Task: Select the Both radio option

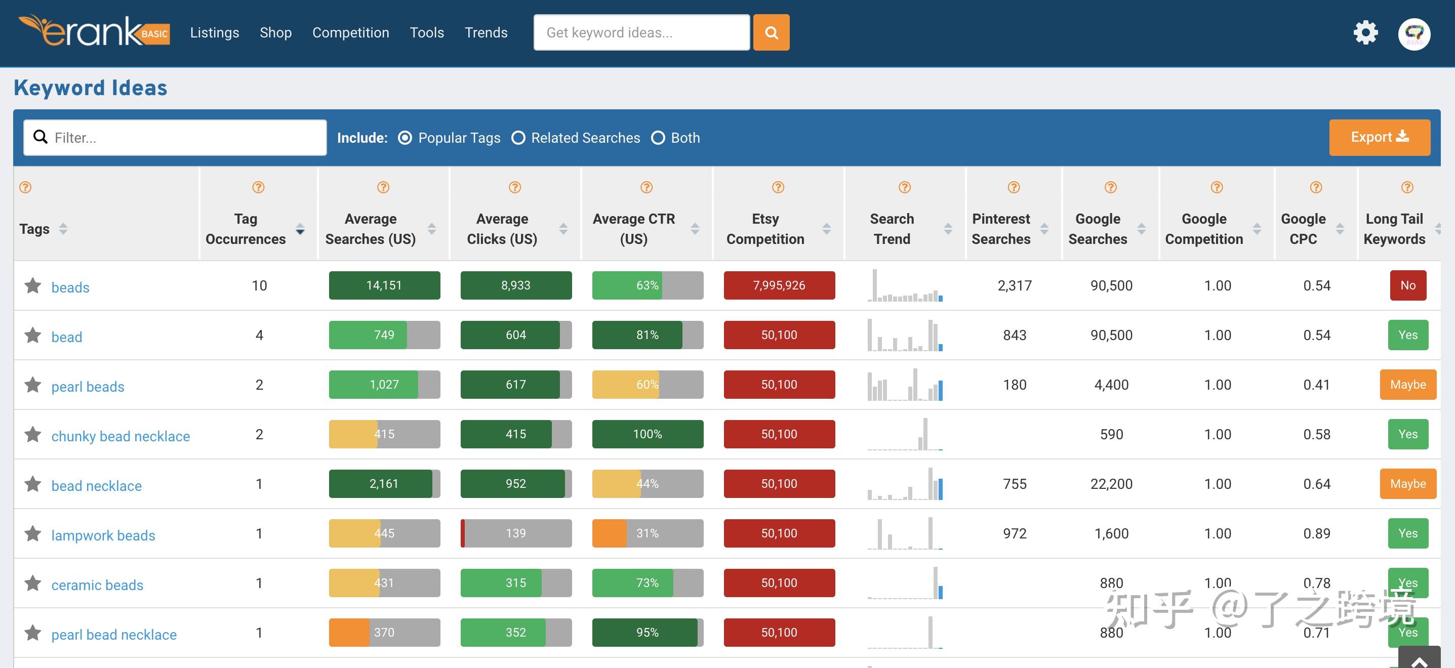Action: [x=658, y=138]
